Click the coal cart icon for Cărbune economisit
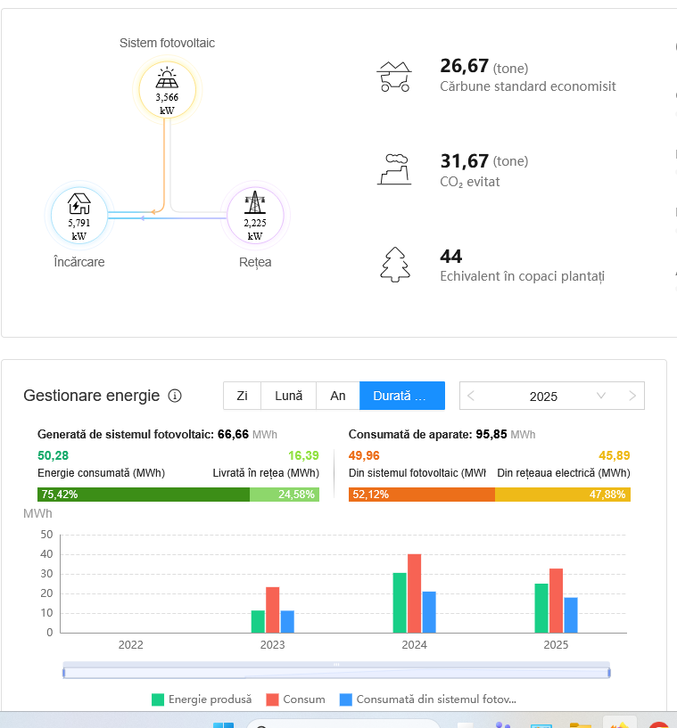Viewport: 677px width, 728px height. click(393, 77)
